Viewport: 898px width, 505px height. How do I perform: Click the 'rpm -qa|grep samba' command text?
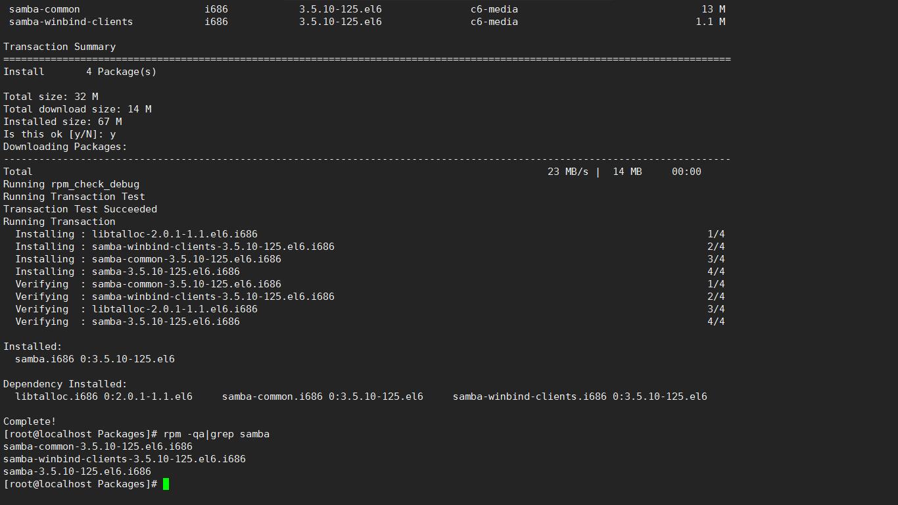[216, 434]
